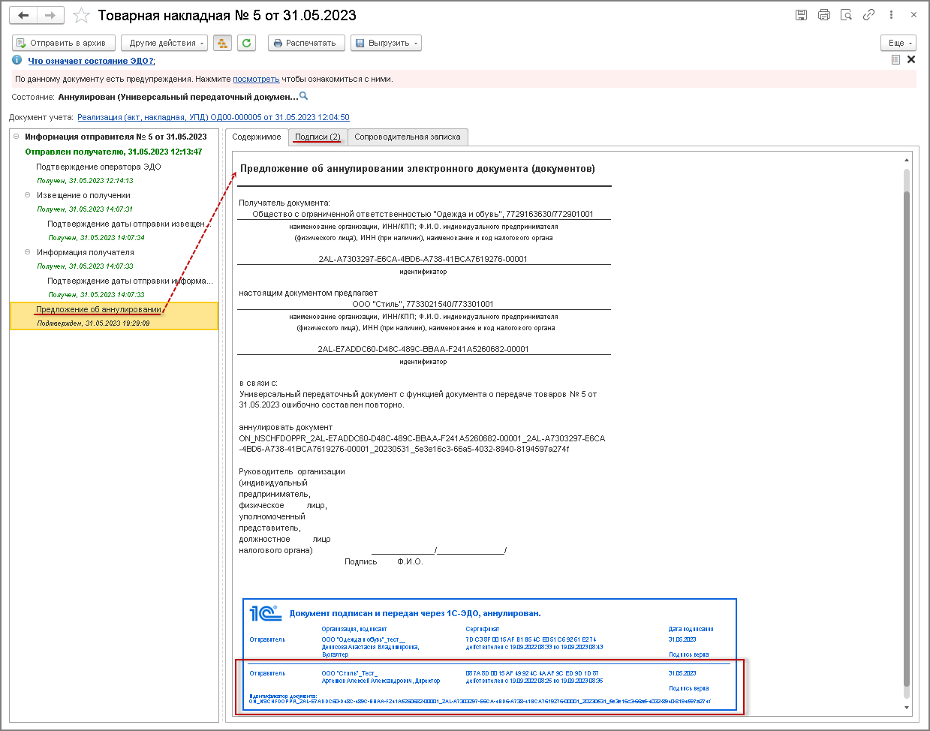The height and width of the screenshot is (731, 930).
Task: Click the blue info circle icon
Action: click(17, 60)
